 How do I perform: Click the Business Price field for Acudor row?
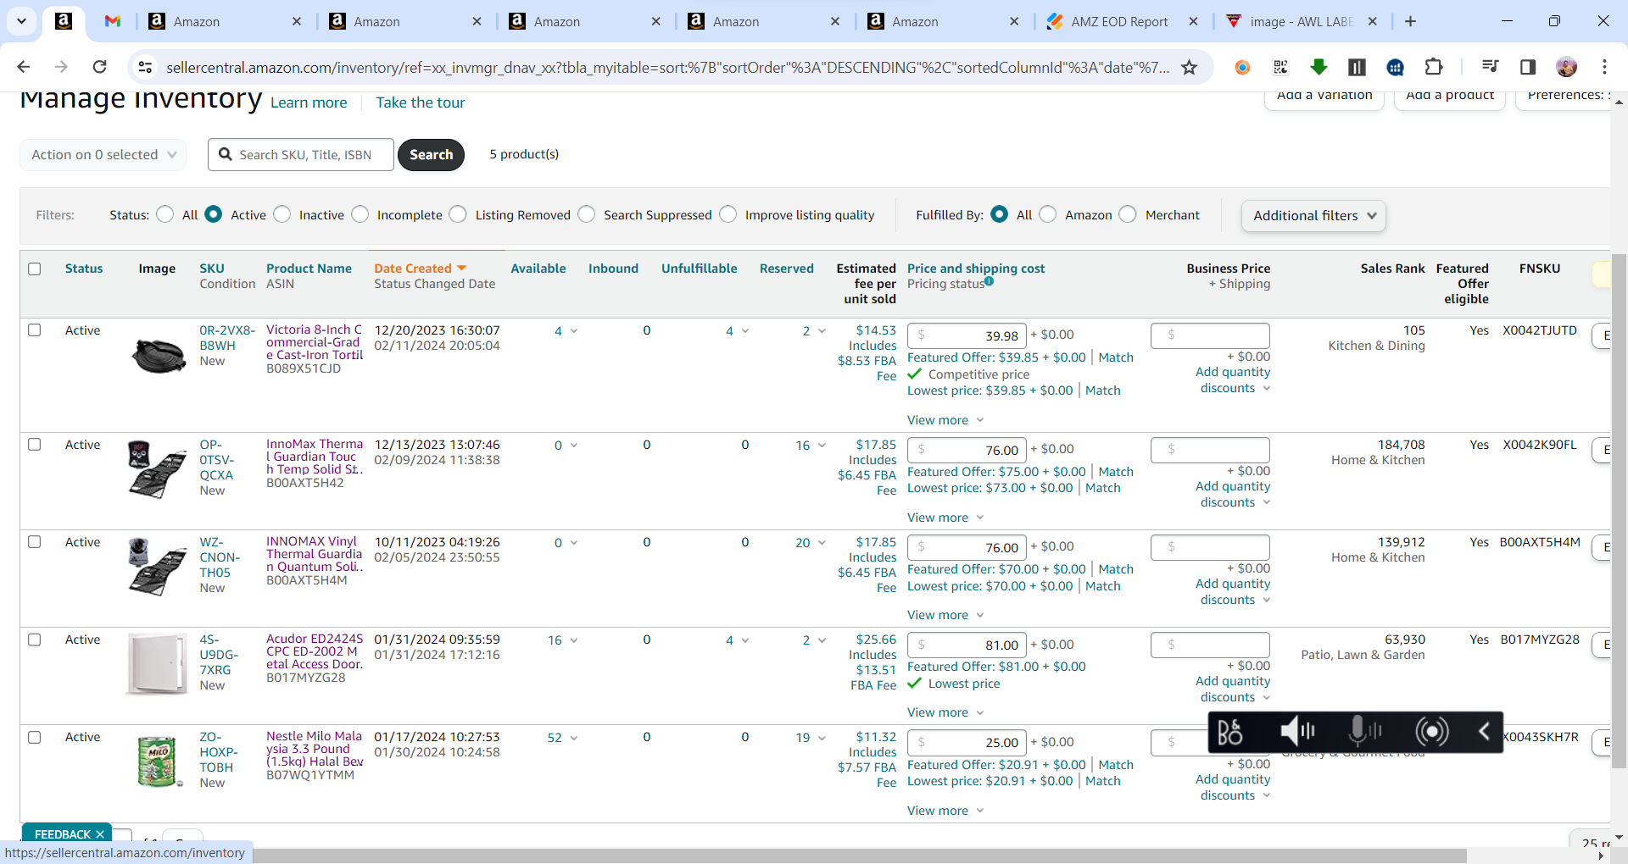click(x=1210, y=645)
